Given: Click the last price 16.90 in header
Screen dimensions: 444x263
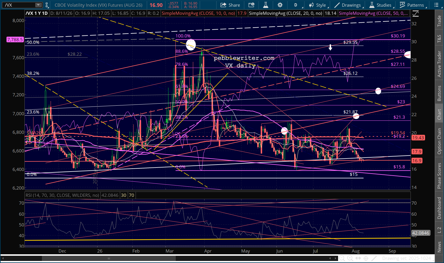Looking at the screenshot, I should [x=156, y=5].
